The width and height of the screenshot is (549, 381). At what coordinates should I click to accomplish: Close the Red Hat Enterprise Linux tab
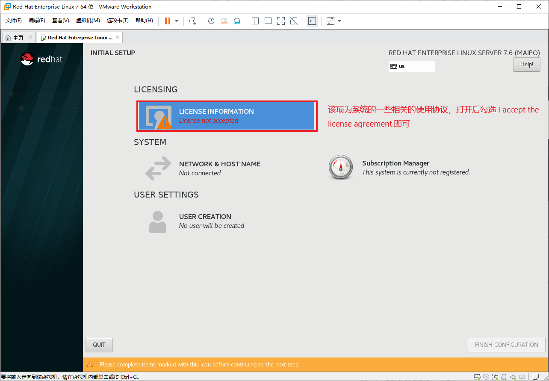[x=118, y=37]
